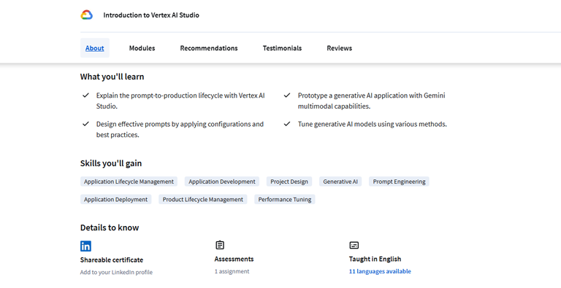Open the 11 languages available link

coord(380,271)
